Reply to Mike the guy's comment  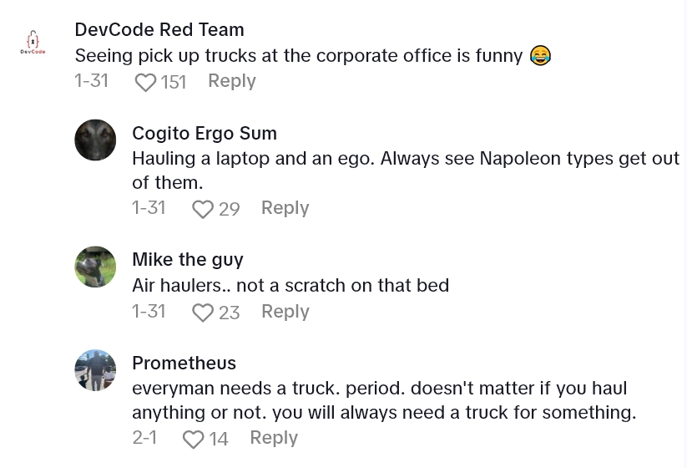tap(285, 311)
